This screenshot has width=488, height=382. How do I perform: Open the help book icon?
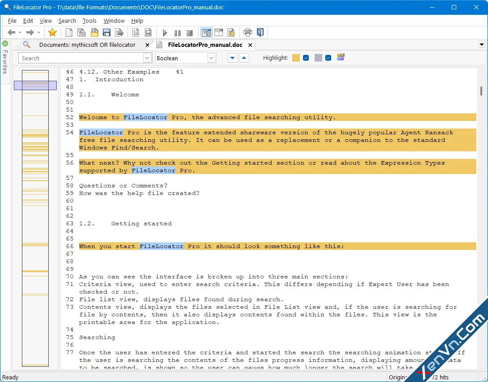tap(260, 32)
